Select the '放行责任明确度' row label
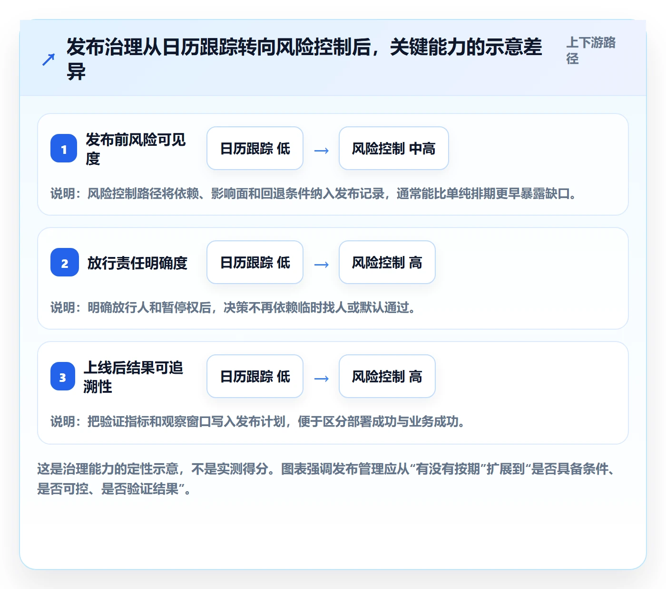The width and height of the screenshot is (666, 589). point(137,263)
